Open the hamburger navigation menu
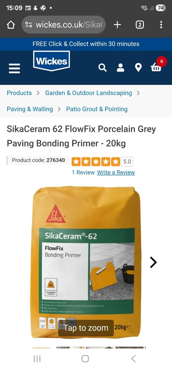 coord(14,68)
